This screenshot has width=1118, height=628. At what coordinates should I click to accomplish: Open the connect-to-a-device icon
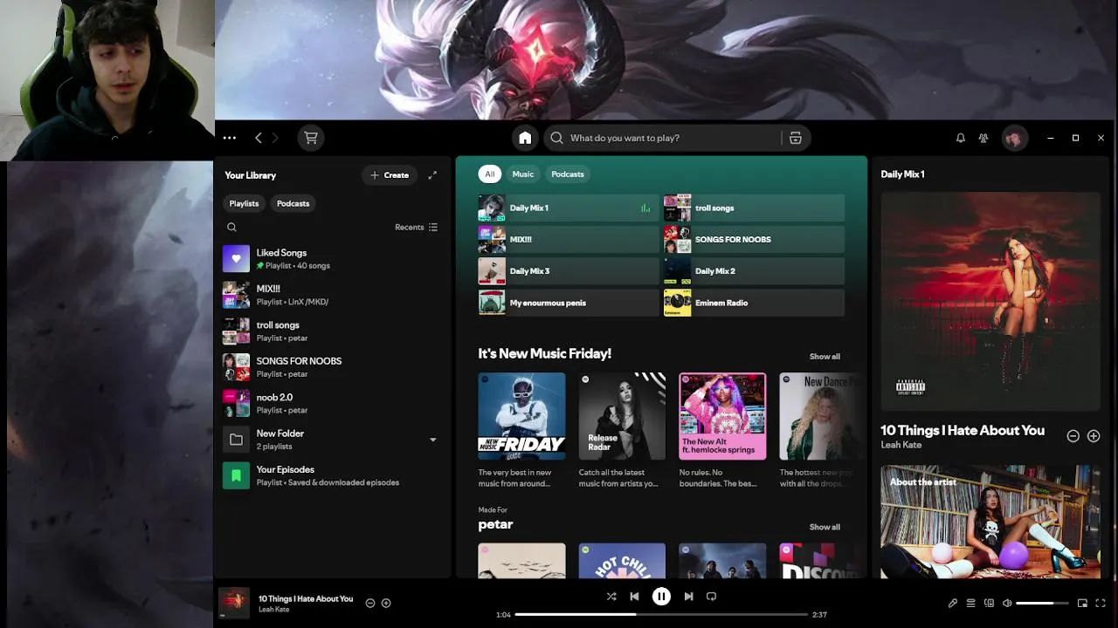989,603
